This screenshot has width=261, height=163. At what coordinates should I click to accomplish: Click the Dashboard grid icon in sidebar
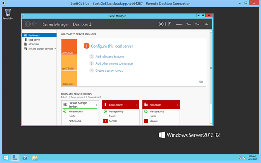point(26,35)
